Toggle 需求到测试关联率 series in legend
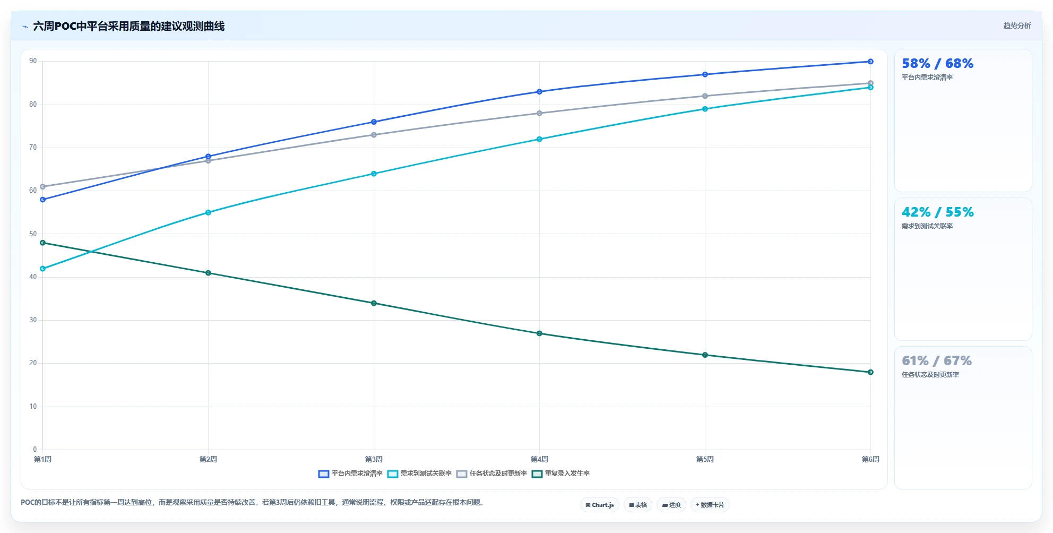The image size is (1053, 533). [419, 474]
